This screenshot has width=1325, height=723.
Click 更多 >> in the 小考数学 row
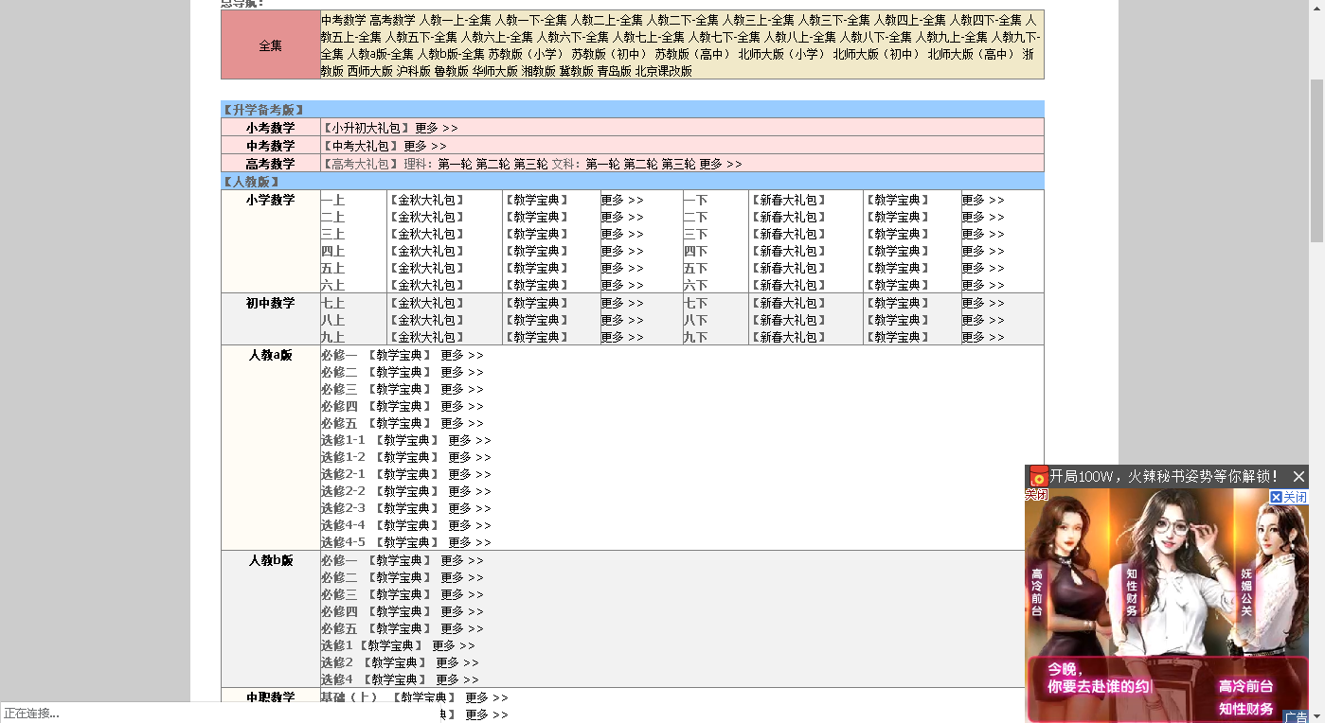coord(437,128)
